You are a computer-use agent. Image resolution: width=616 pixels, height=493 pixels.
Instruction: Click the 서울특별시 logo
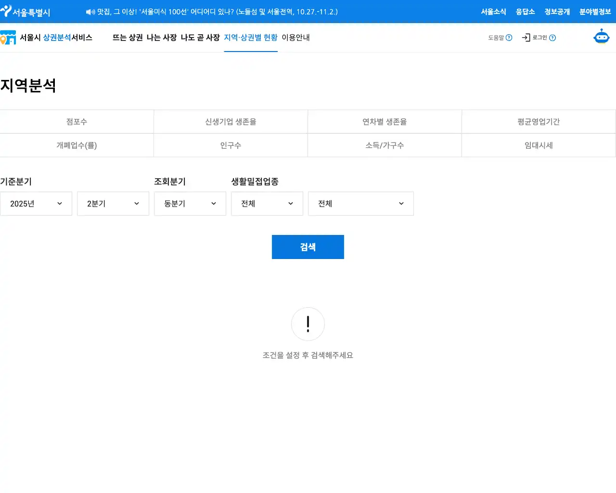(26, 12)
